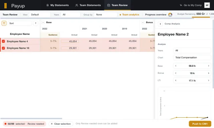Click the last data point on the compensation chart
The image size is (214, 128).
click(207, 117)
